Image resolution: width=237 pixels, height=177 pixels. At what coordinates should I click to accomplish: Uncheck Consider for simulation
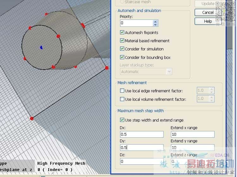(x=122, y=49)
